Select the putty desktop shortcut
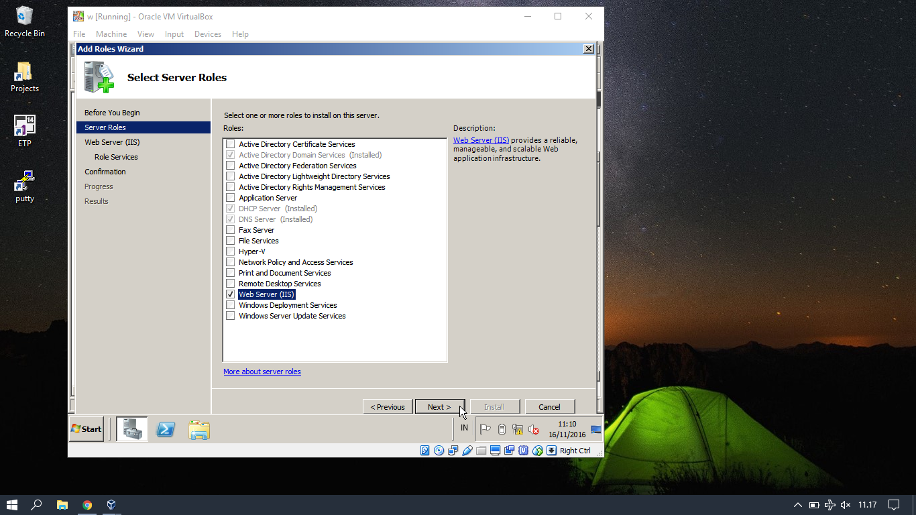 coord(25,186)
